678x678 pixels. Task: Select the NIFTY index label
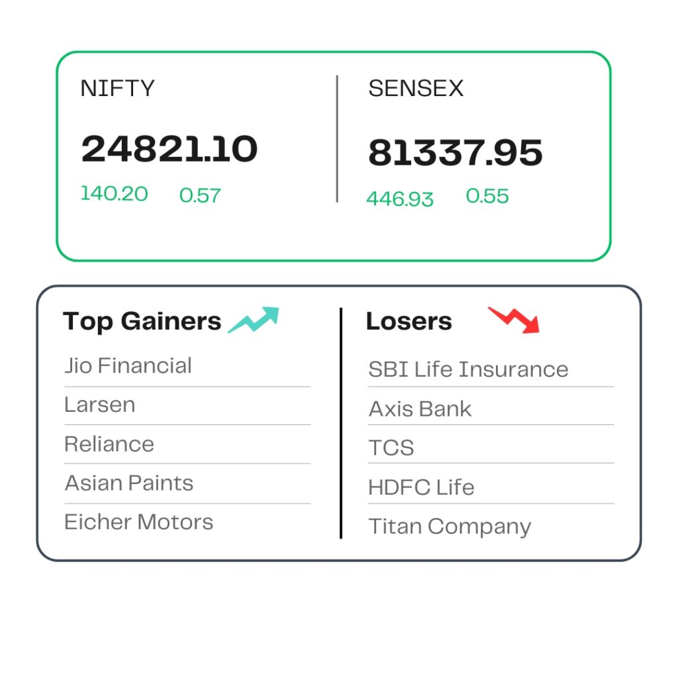[x=117, y=88]
